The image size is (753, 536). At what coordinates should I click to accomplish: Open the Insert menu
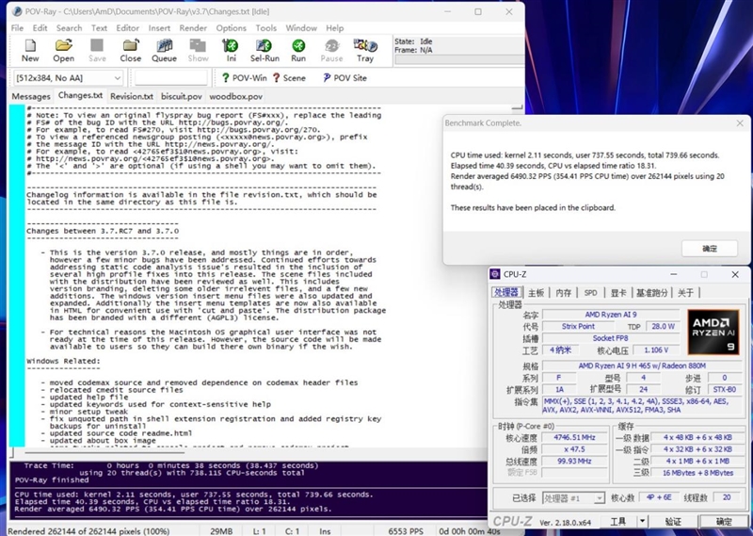tap(159, 28)
